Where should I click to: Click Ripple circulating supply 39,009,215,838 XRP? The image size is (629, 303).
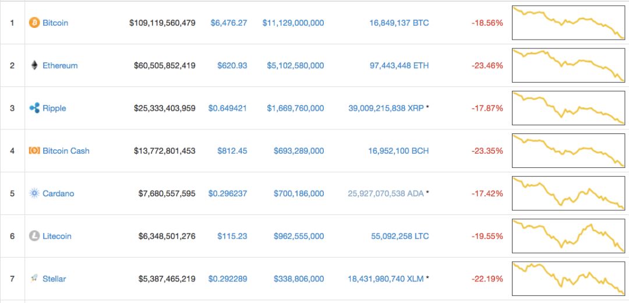click(x=386, y=108)
